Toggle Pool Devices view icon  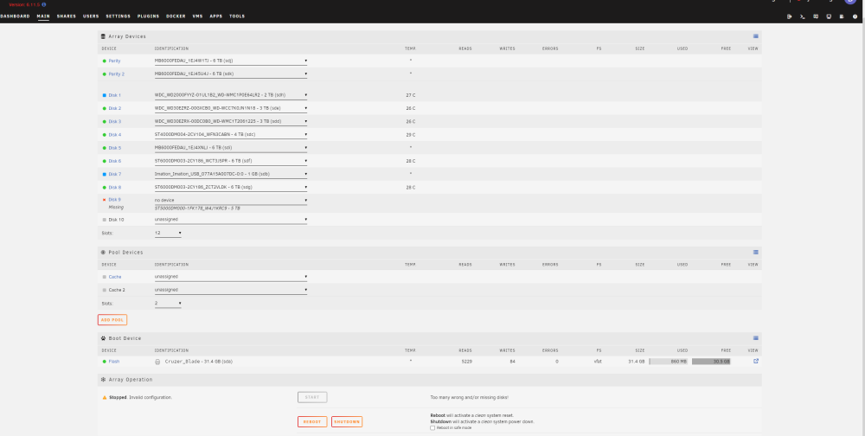tap(756, 253)
